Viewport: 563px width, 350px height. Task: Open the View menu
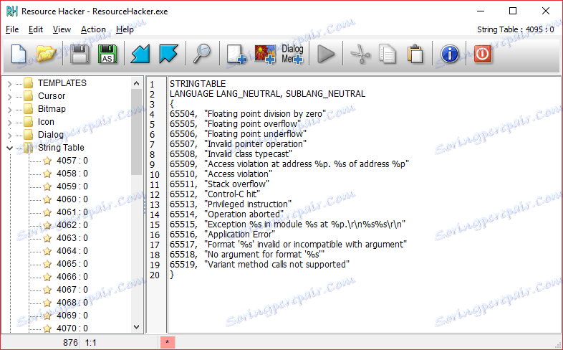(62, 29)
